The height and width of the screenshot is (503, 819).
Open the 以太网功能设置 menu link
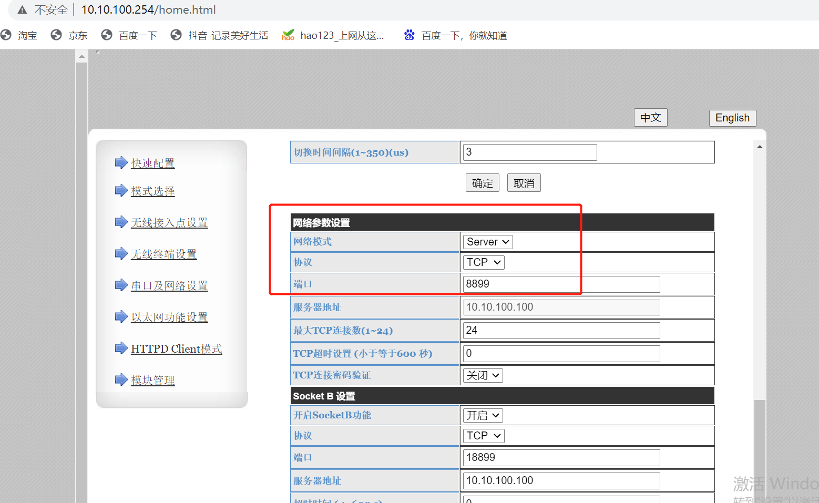(169, 317)
